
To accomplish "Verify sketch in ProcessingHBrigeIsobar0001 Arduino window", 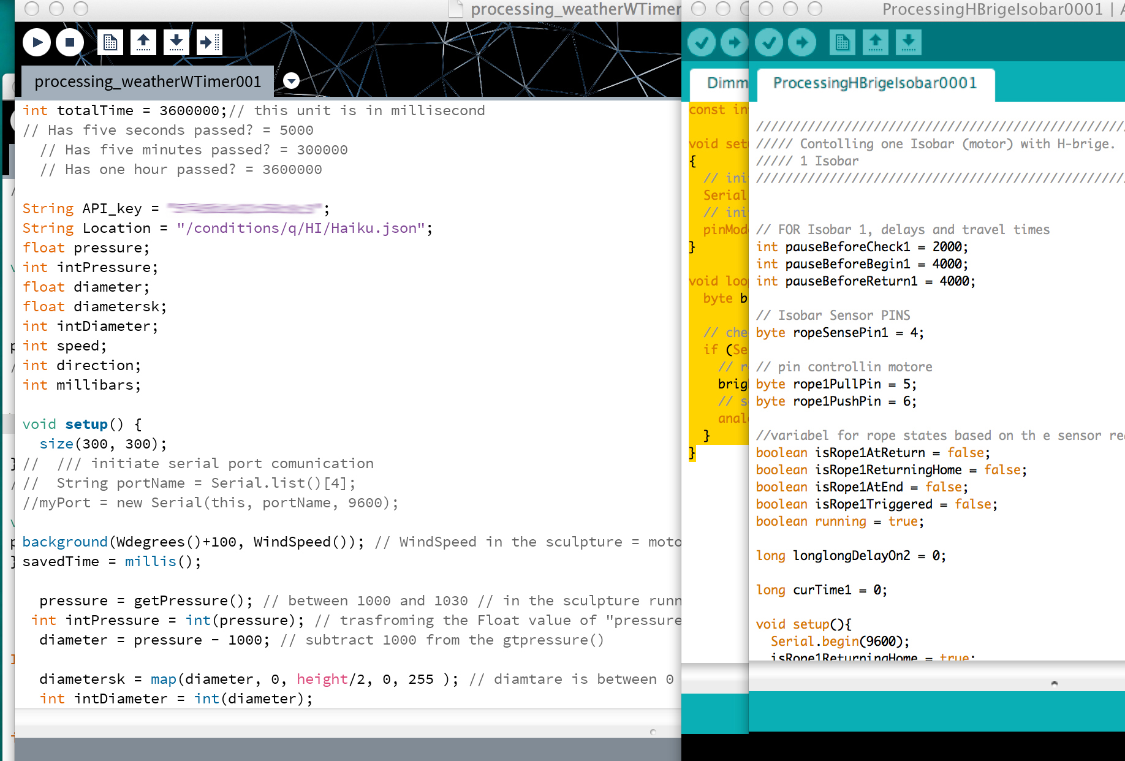I will (x=769, y=42).
